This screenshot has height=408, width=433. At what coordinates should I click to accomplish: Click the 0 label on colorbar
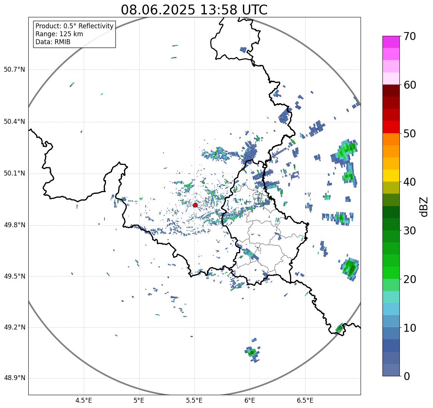[407, 376]
